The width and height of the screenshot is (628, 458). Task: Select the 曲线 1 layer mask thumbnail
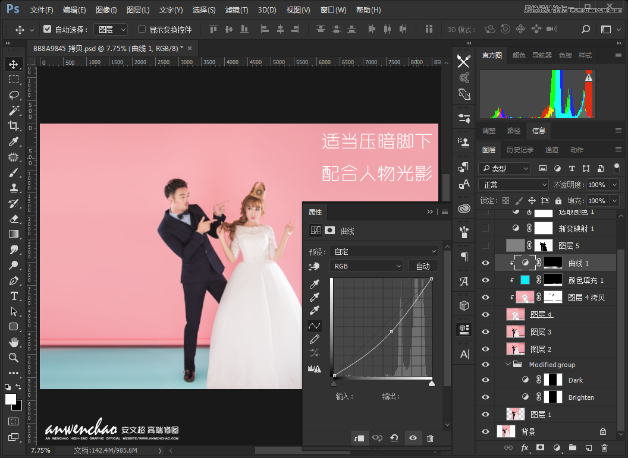click(553, 262)
